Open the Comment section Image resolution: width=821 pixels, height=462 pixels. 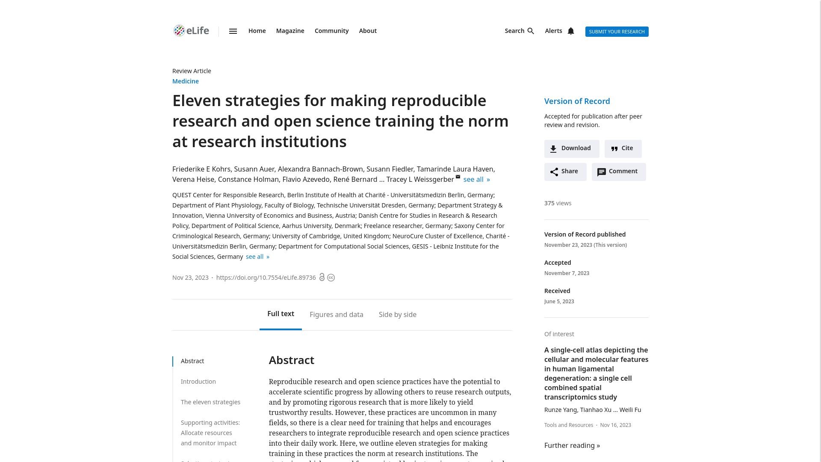(619, 172)
